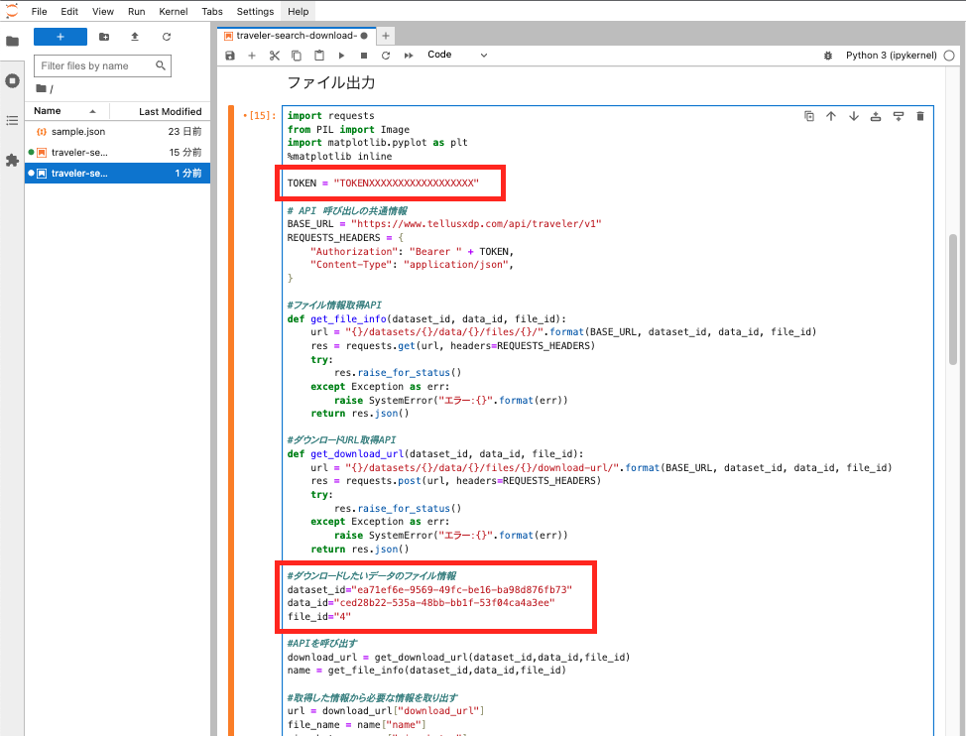Open a new launcher tab with plus
Screen dimensions: 966x736
point(386,36)
